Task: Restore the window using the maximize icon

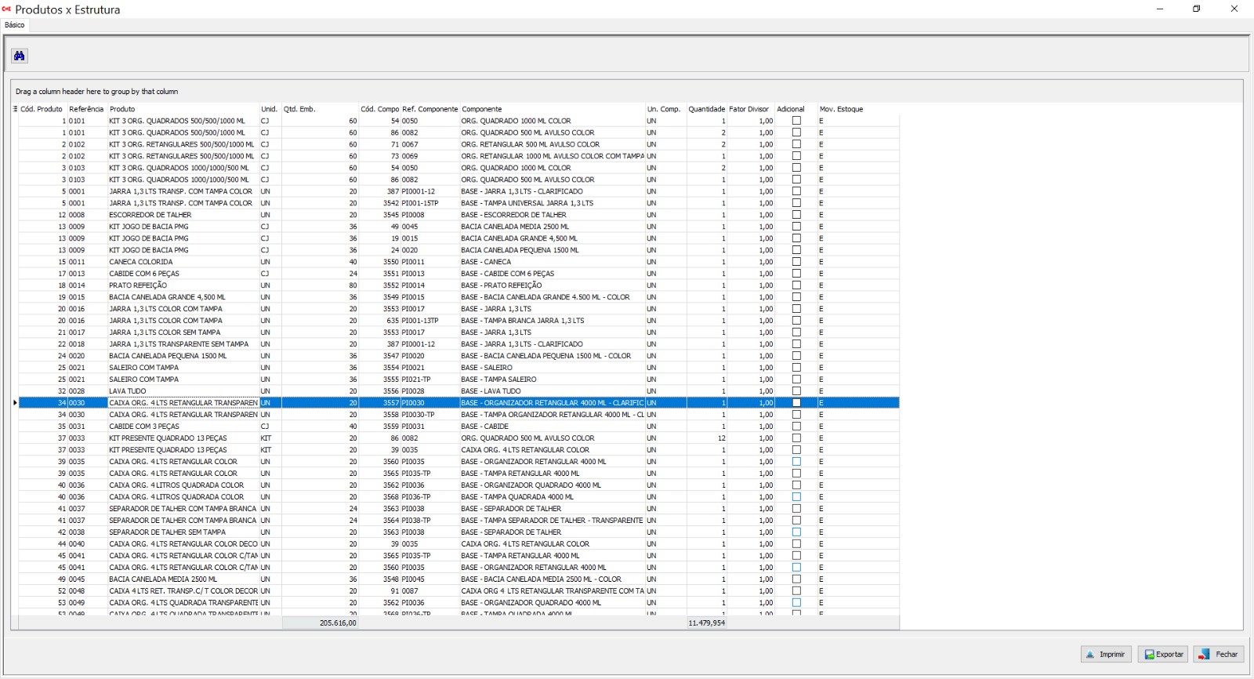Action: click(1196, 9)
